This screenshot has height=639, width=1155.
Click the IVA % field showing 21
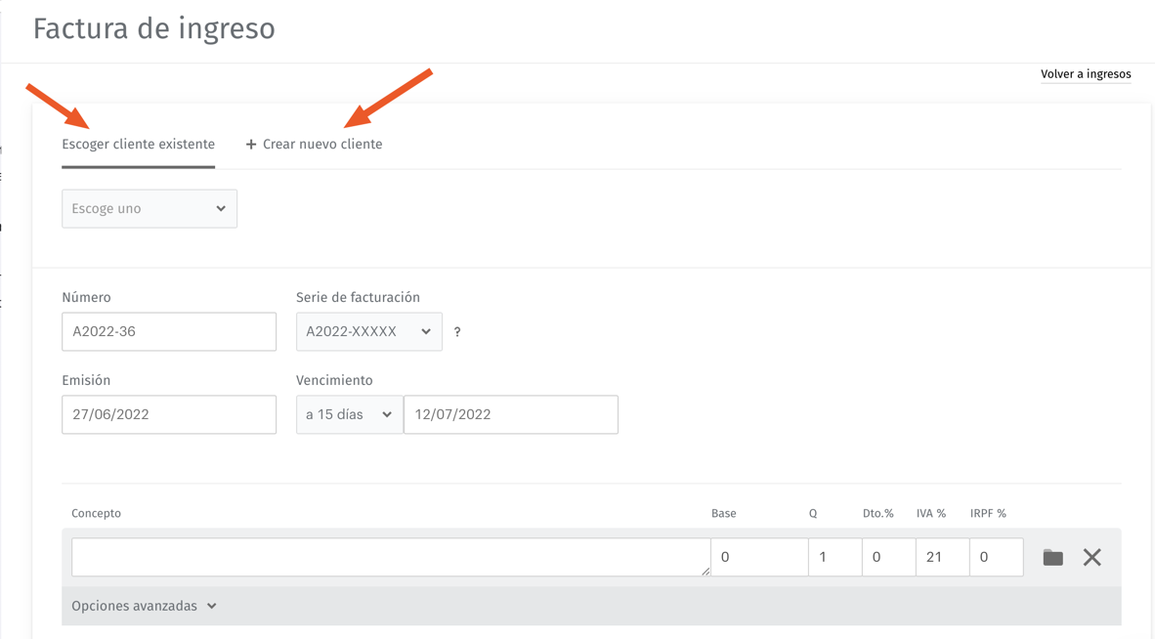(x=942, y=557)
